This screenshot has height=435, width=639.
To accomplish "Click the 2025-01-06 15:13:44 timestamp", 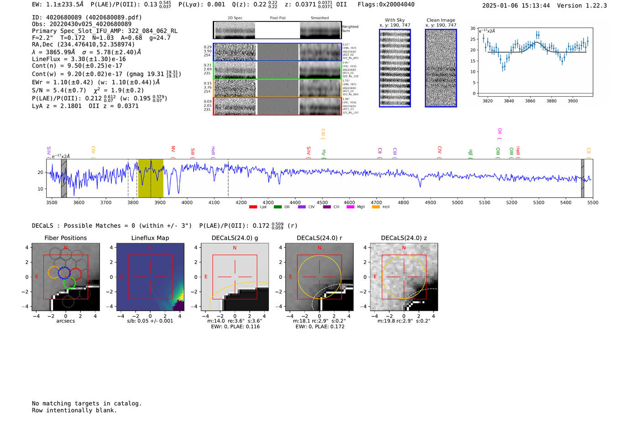I will [516, 5].
